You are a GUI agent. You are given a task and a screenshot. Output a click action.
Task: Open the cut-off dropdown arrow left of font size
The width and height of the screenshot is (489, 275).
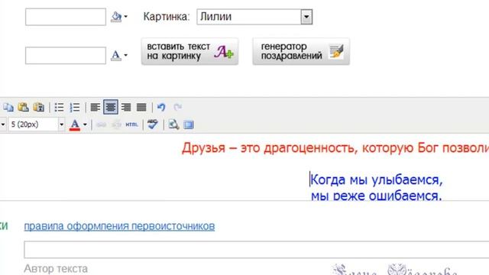(3, 125)
